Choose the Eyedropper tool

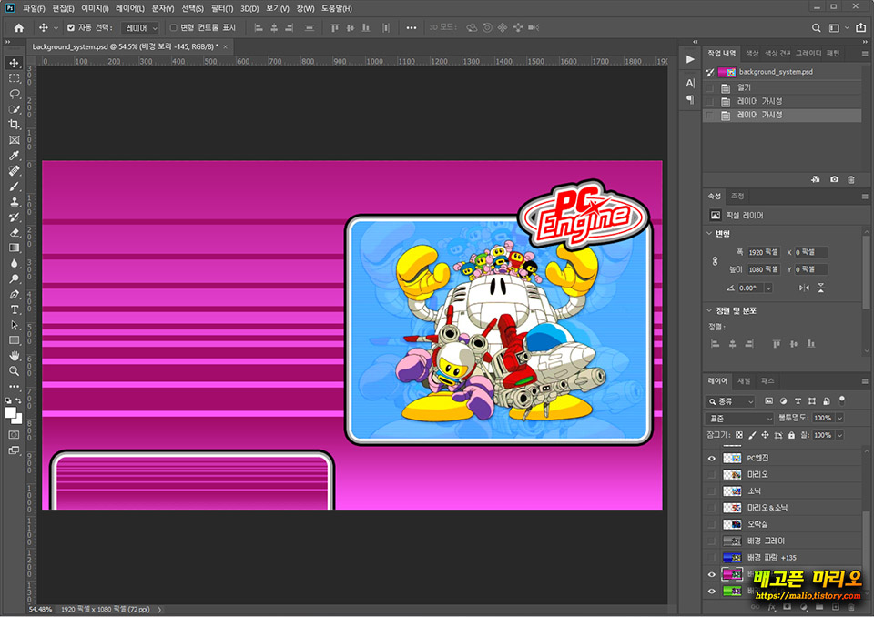coord(15,156)
